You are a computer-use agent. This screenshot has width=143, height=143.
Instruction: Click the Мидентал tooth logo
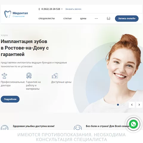[x=8, y=14]
